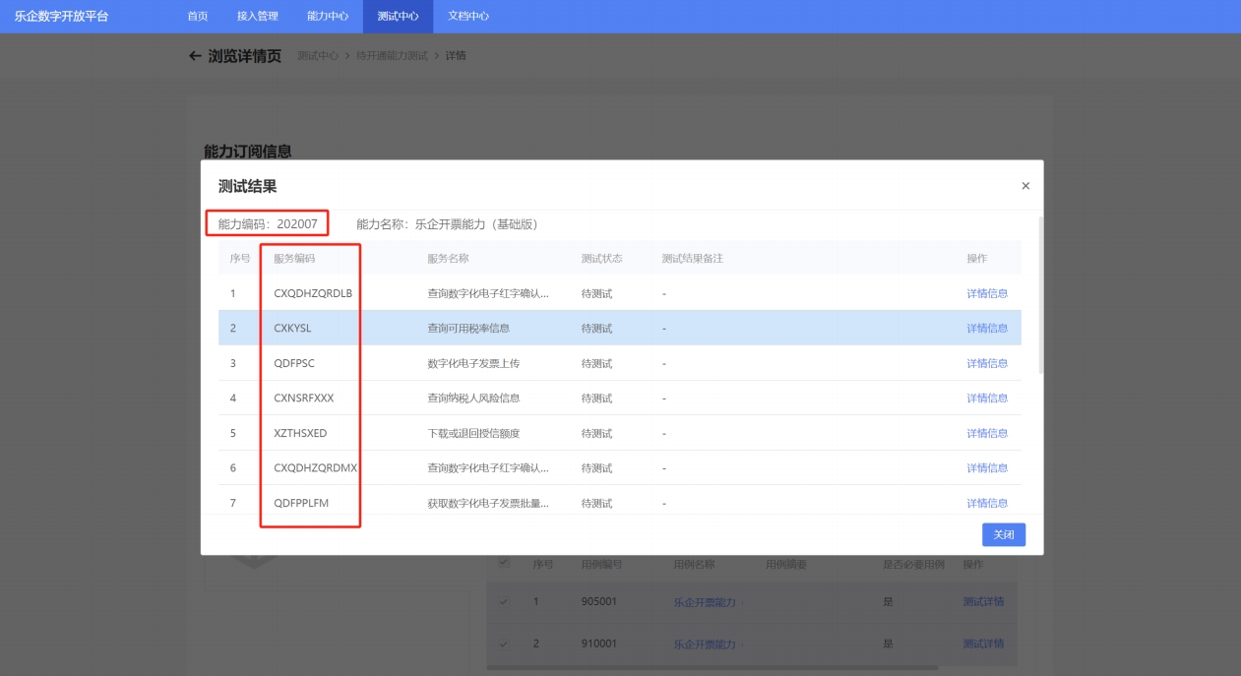Click the 待开通能力测试 breadcrumb link
Viewport: 1241px width, 676px height.
pyautogui.click(x=392, y=56)
